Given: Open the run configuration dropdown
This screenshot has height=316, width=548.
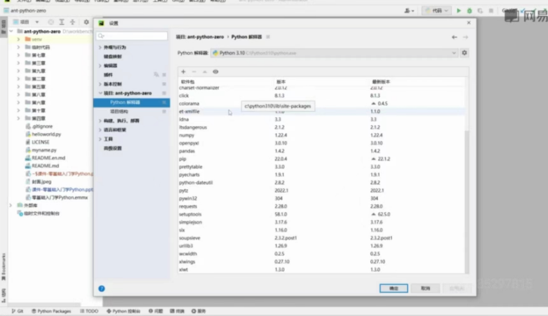Looking at the screenshot, I should tap(436, 11).
